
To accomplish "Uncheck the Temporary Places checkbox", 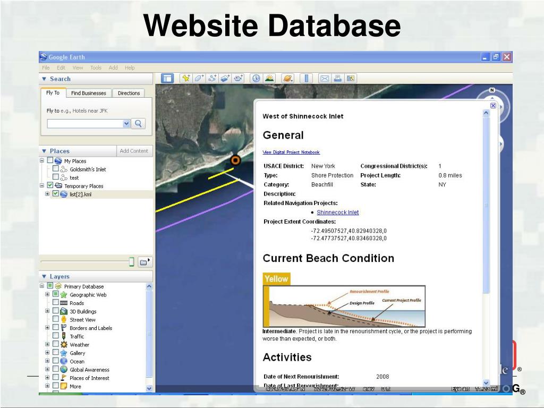I will 50,185.
